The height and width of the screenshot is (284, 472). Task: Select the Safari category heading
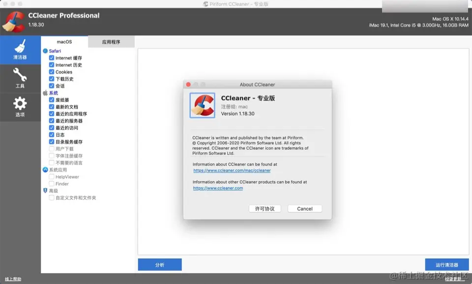[55, 51]
